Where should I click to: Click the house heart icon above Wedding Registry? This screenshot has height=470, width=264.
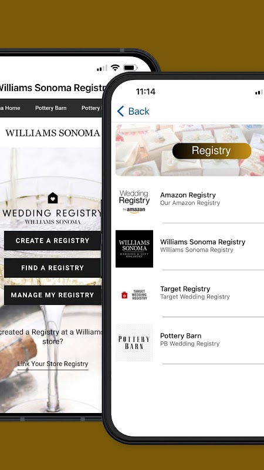[52, 198]
